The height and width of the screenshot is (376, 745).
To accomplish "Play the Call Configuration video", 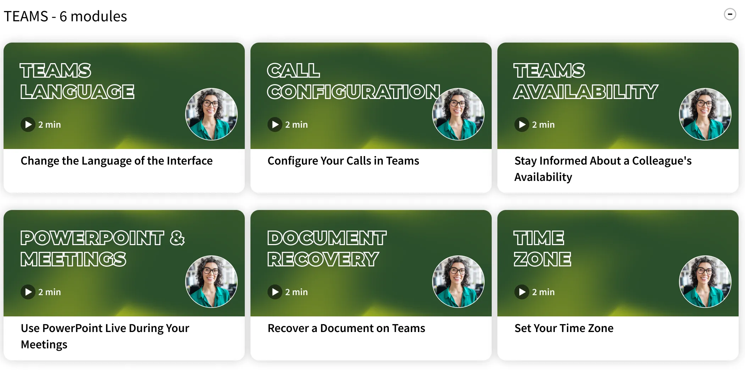I will (x=275, y=125).
